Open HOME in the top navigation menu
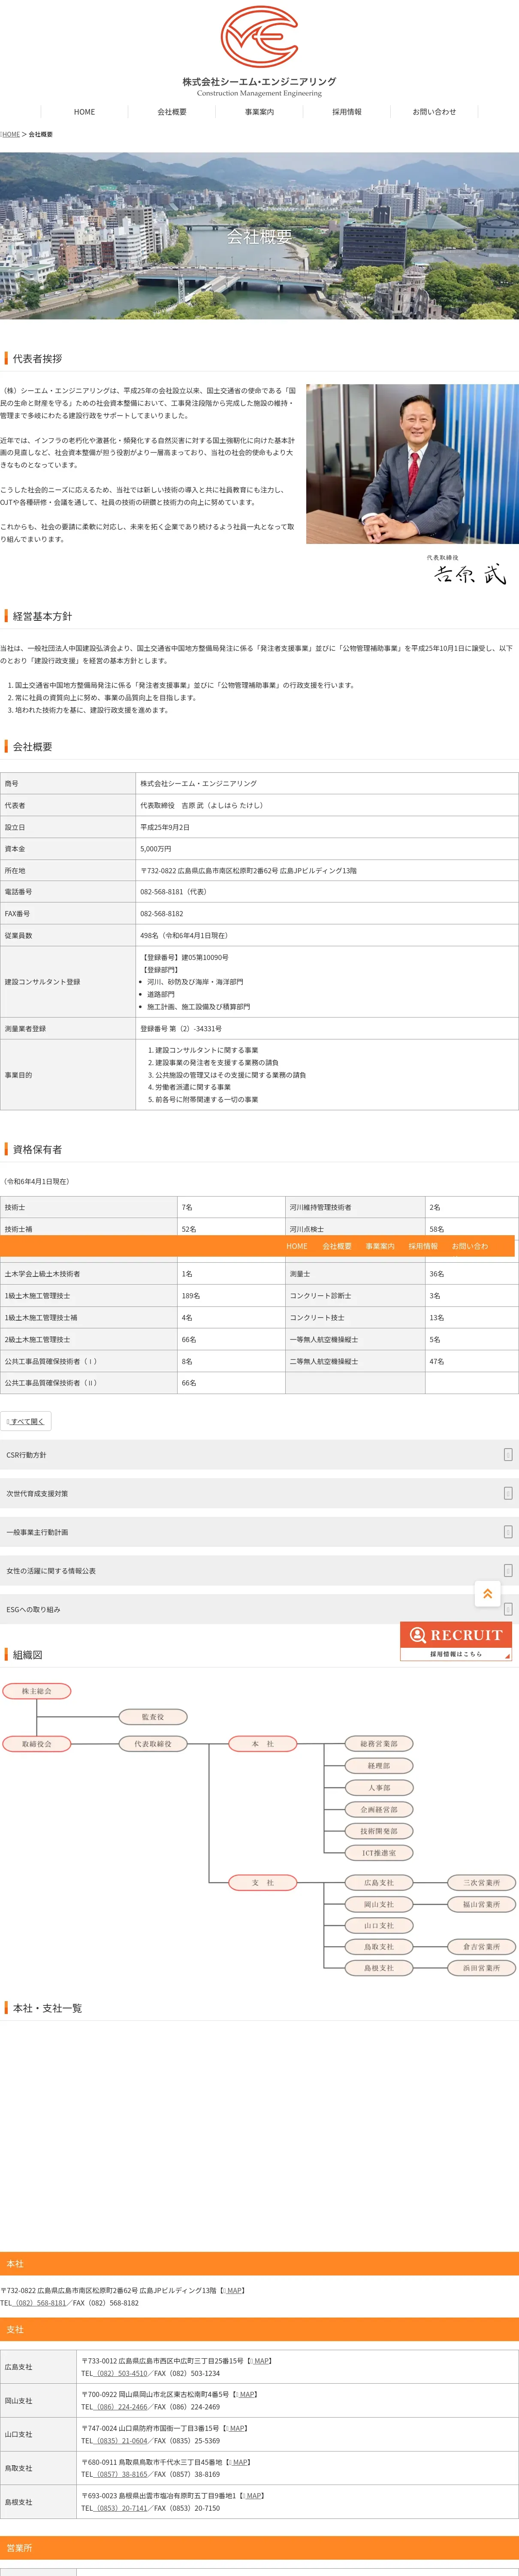Viewport: 519px width, 2576px height. pyautogui.click(x=85, y=112)
